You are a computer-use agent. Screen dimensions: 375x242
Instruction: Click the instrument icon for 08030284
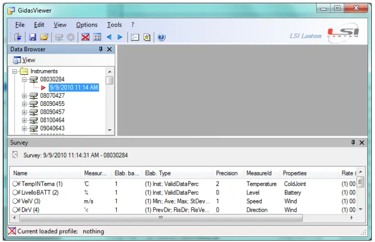pos(33,79)
